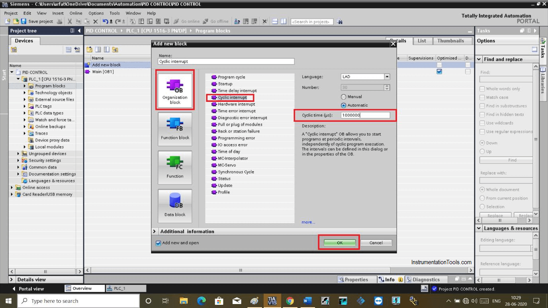Enable 'Find in substructures' checkbox
Screen dimensions: 548x308
pos(482,106)
